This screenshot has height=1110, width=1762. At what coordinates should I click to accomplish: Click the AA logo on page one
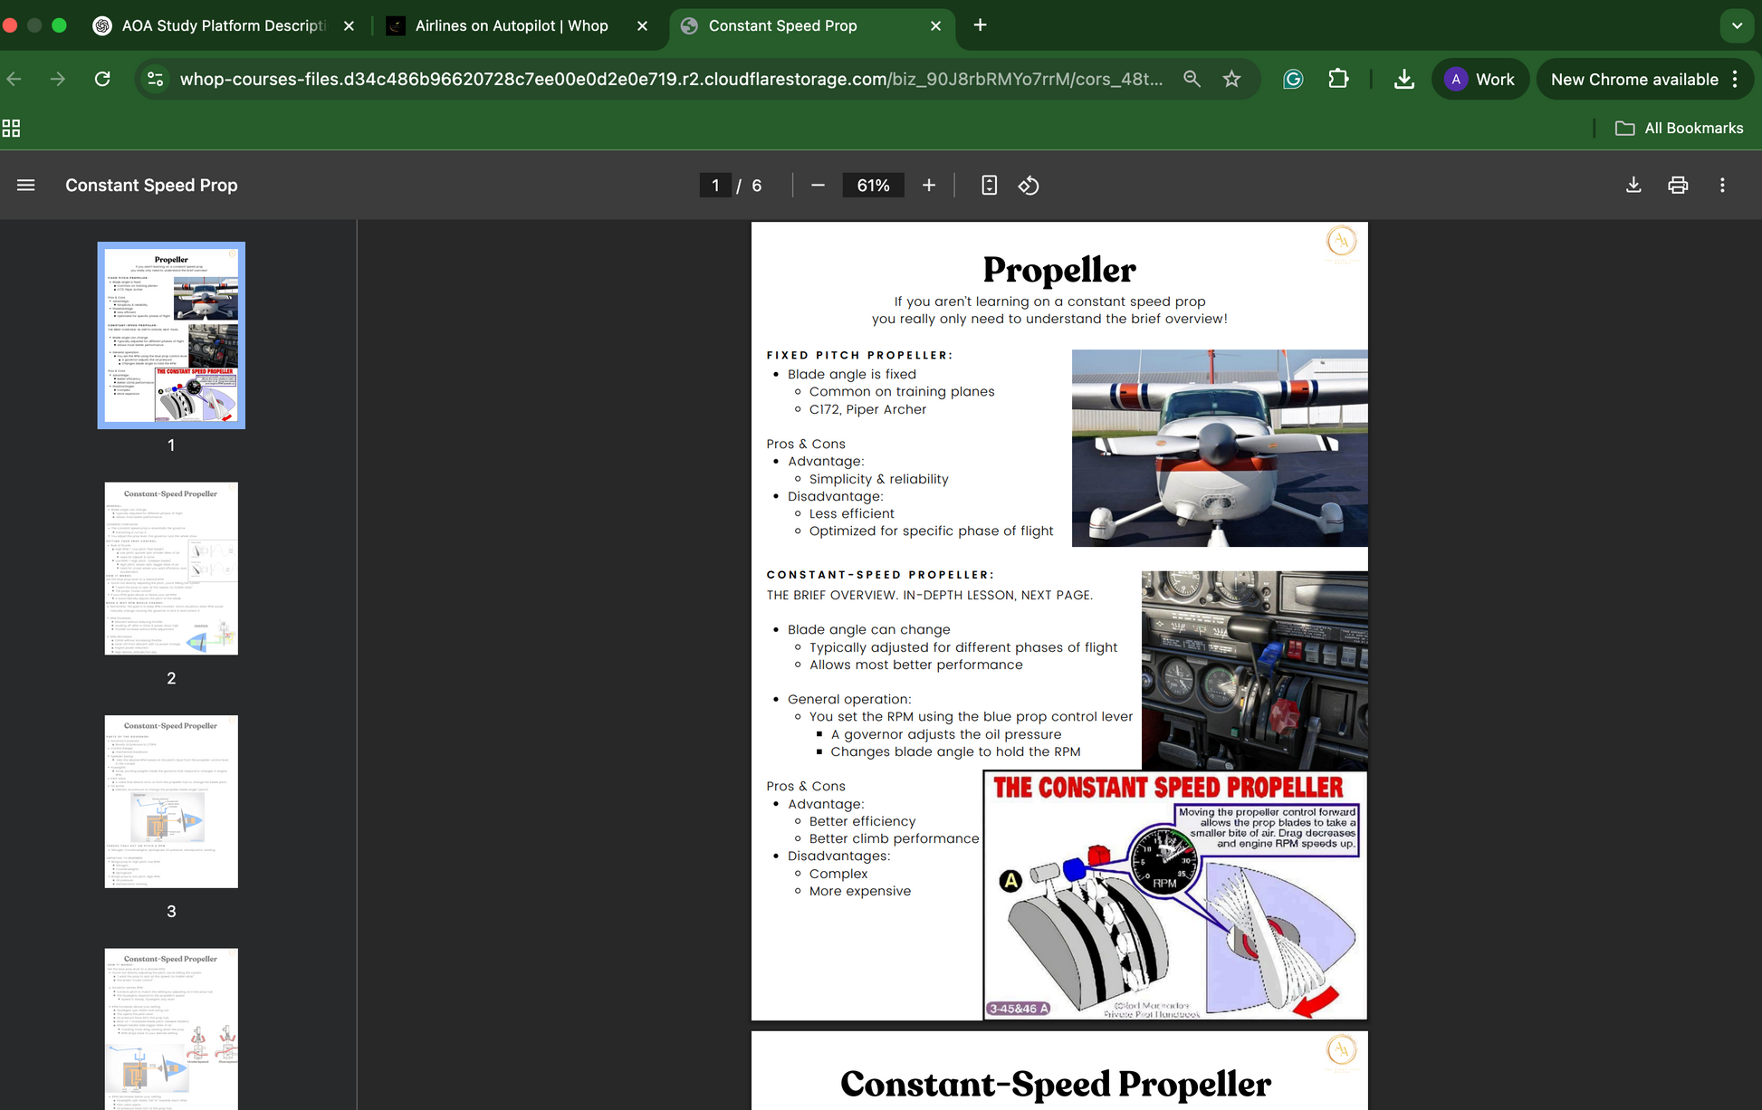coord(1341,241)
